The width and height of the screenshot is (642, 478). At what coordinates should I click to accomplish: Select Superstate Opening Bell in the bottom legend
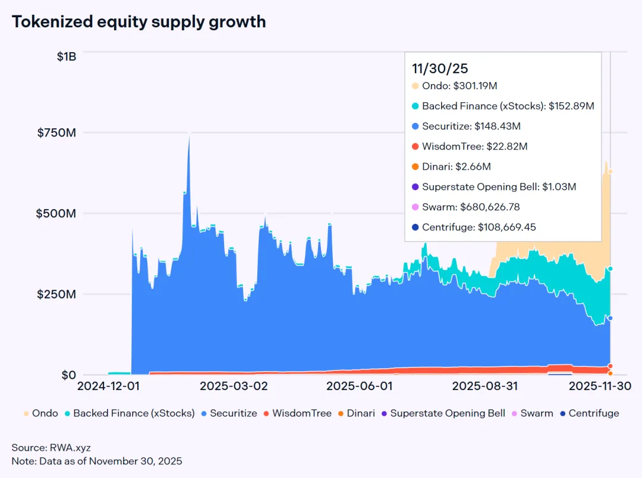tap(443, 413)
